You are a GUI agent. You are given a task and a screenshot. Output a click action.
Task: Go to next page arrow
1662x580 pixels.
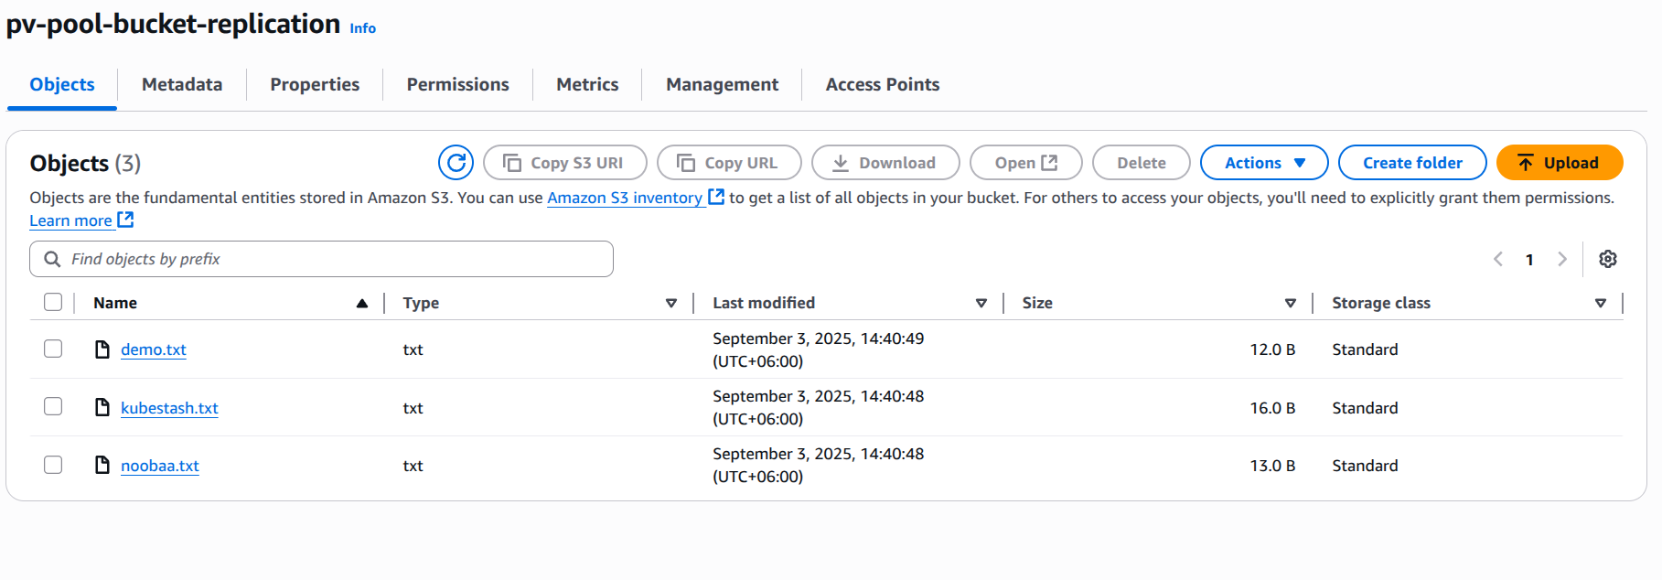click(1562, 259)
